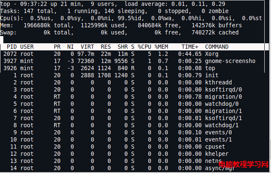Viewport: 271px width, 173px height.
Task: Select the gnome-screensho process row
Action: [132, 61]
